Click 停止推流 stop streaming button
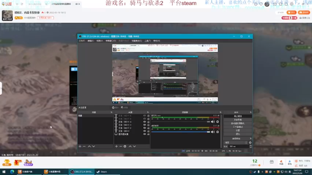Viewport: 312px width, 175px height. click(238, 116)
